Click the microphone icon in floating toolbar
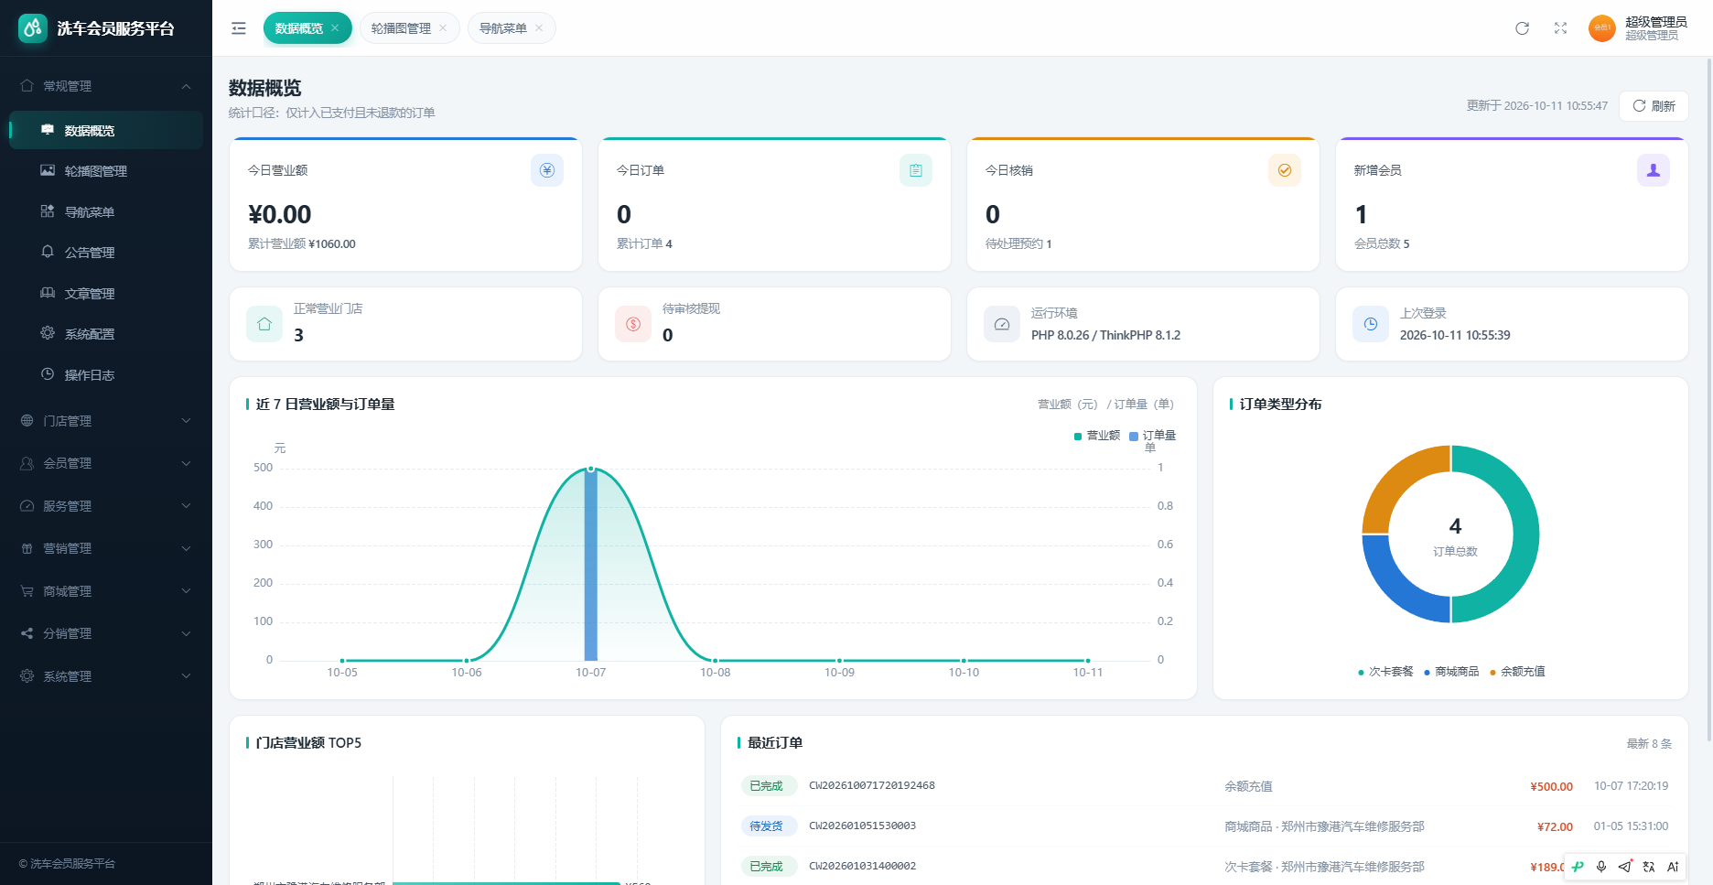 coord(1601,867)
